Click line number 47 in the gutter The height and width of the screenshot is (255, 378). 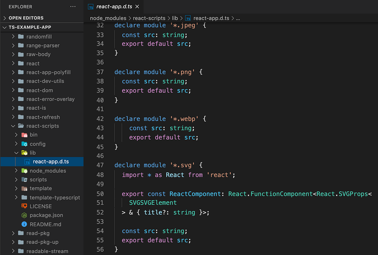[100, 165]
